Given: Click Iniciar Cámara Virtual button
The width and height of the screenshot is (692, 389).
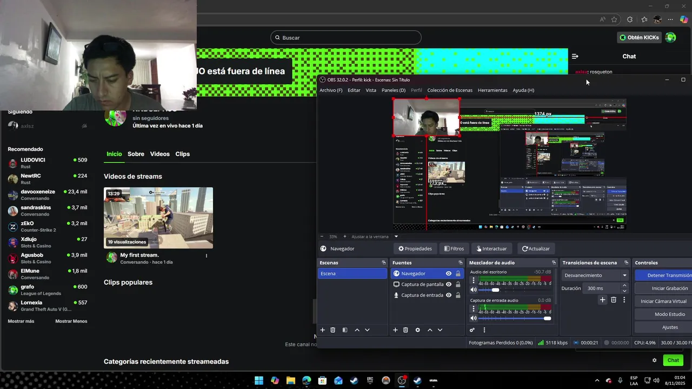Looking at the screenshot, I should tap(663, 301).
